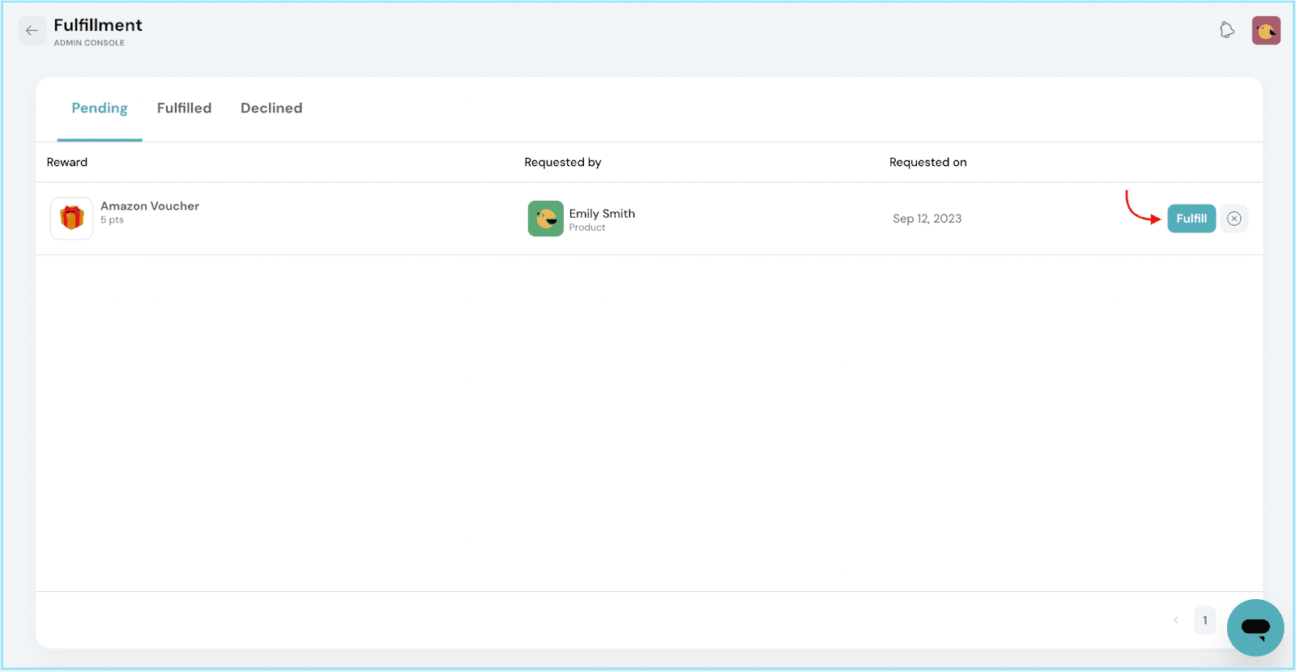Open the chat support widget
Image resolution: width=1296 pixels, height=672 pixels.
1255,627
